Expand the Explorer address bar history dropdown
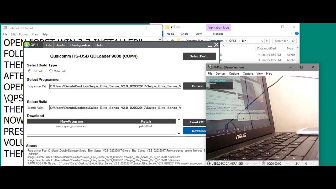Screen dimensions: 336x189 [x=262, y=41]
